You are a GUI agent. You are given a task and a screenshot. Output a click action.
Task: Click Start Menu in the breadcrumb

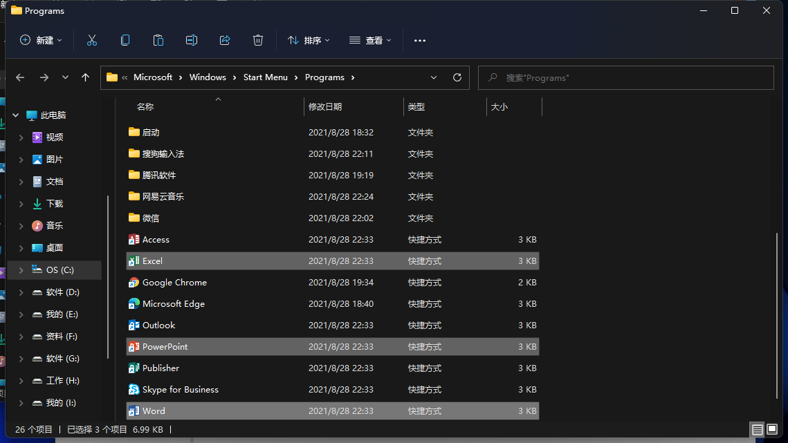pyautogui.click(x=266, y=77)
